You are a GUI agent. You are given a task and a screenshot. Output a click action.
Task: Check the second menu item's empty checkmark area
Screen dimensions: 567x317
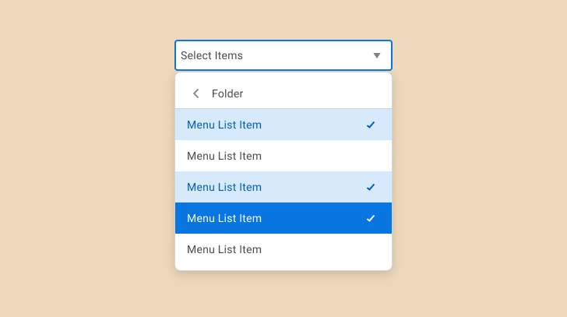tap(371, 156)
